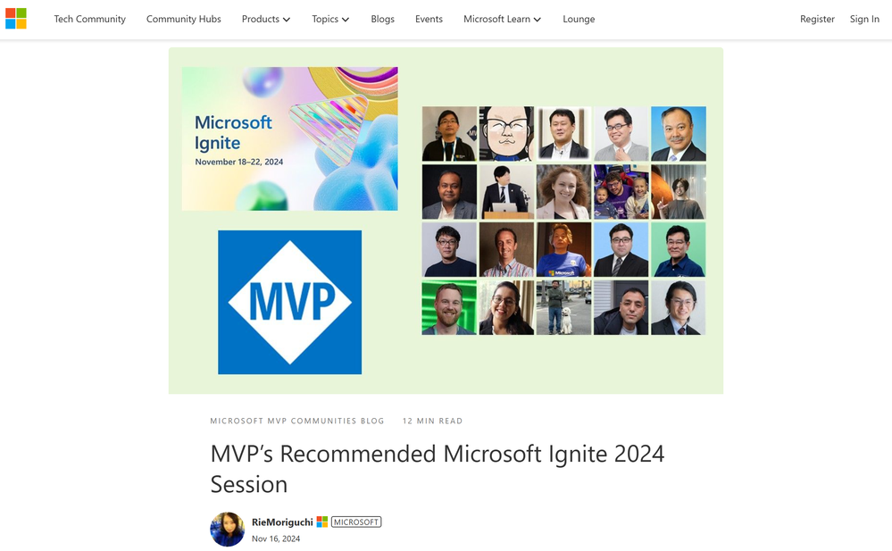
Task: Select the photo of man with two children
Action: [621, 192]
